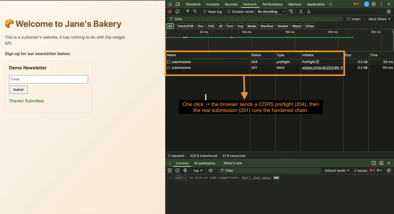Open the What's new drawer tab
Image resolution: width=394 pixels, height=214 pixels.
tap(233, 163)
